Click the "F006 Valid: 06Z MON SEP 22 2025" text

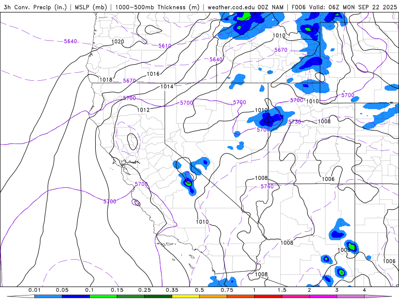(x=344, y=7)
